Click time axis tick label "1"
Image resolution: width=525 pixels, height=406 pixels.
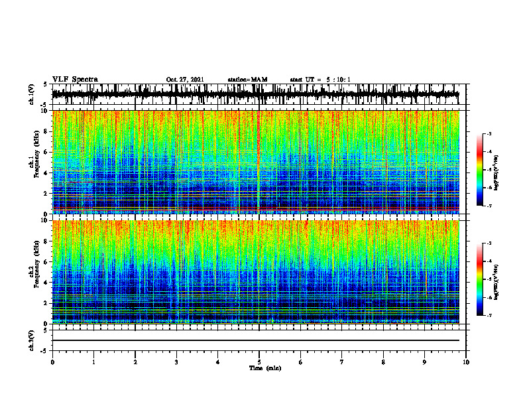click(93, 362)
